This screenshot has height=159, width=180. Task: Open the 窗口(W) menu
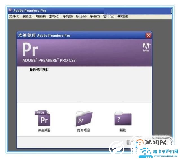coord(109,16)
